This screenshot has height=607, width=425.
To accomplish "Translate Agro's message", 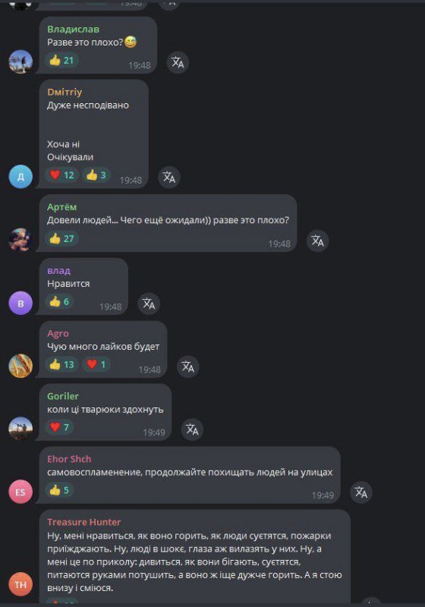I will (x=187, y=366).
